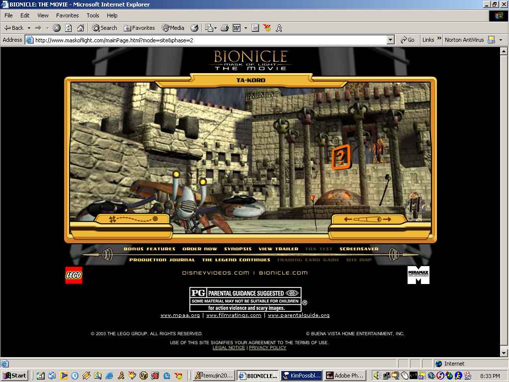This screenshot has width=509, height=382.
Task: Click the Miramax logo
Action: tap(419, 275)
